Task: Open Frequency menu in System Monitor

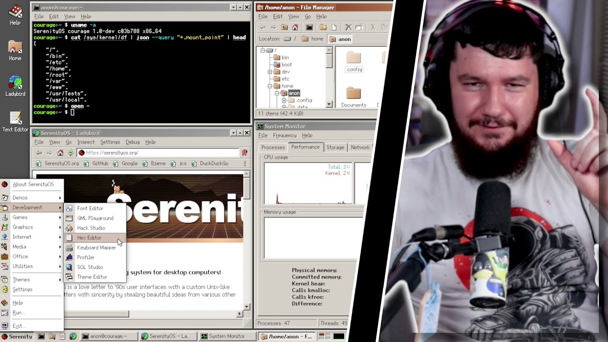Action: pos(285,135)
